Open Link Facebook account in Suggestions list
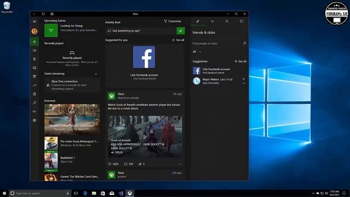The image size is (350, 197). coord(219,71)
